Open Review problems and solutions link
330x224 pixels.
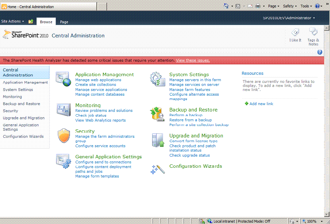tap(104, 110)
